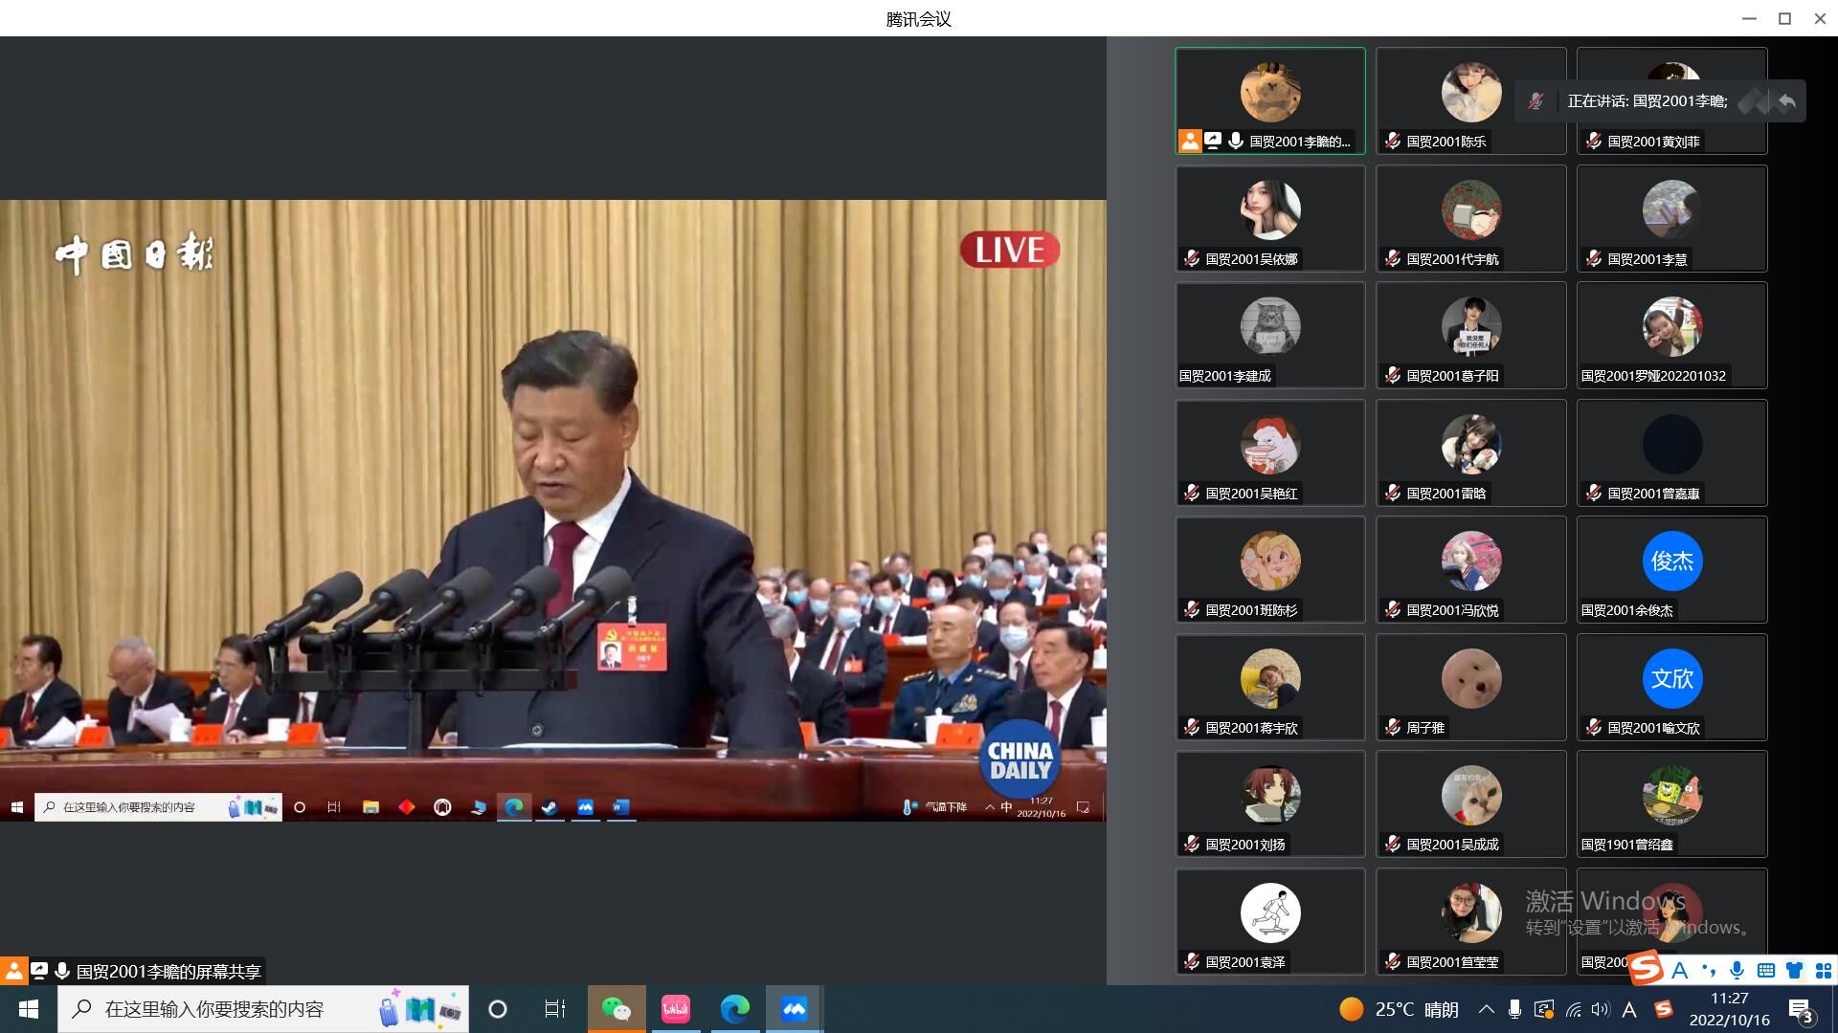1838x1033 pixels.
Task: Click the muted mic icon beside 国贸2001刘扬
Action: tap(1192, 845)
